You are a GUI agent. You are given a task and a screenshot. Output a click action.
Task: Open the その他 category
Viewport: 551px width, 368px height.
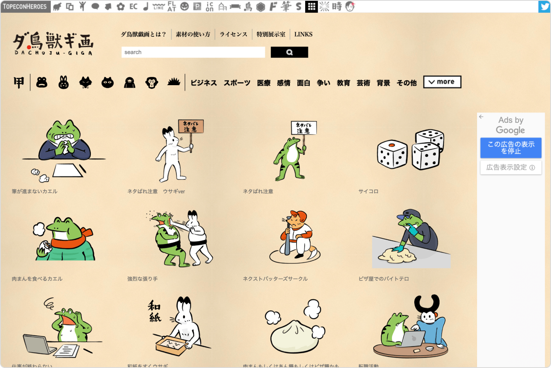[x=407, y=83]
